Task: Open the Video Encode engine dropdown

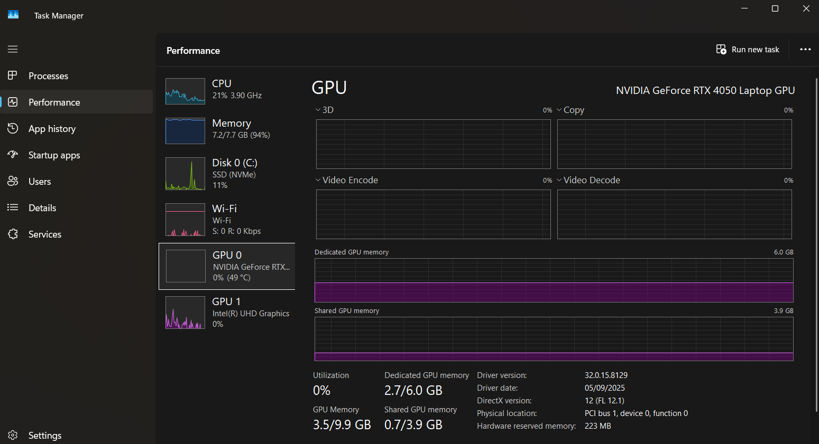Action: click(x=318, y=180)
